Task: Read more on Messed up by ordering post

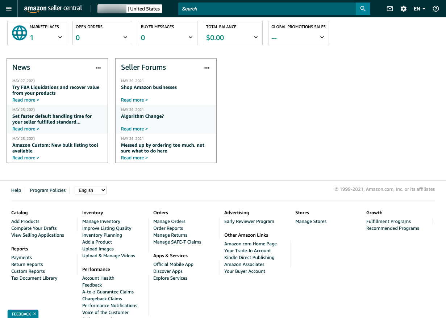Action: (134, 158)
